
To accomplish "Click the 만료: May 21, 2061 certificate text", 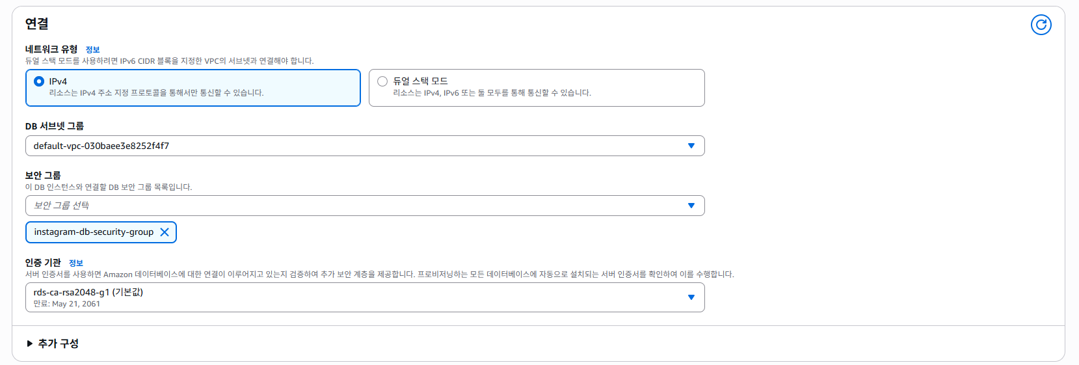I will tap(67, 304).
